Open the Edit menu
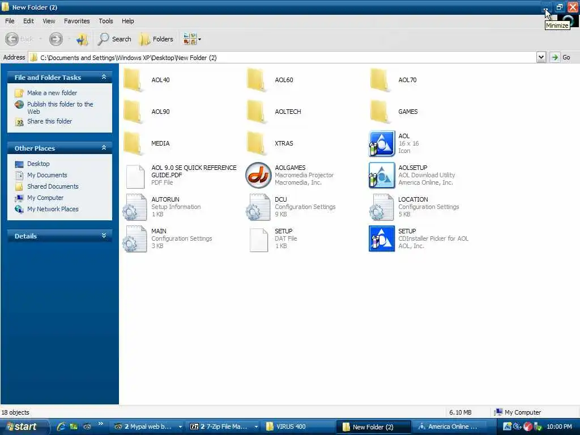 28,21
